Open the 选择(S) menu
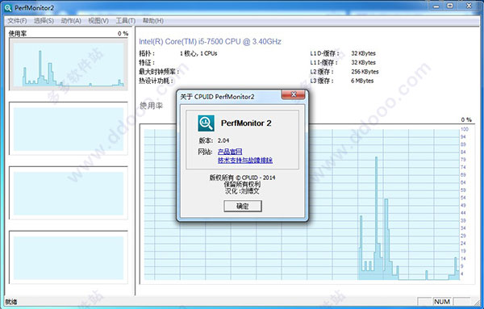The width and height of the screenshot is (484, 309). [44, 21]
